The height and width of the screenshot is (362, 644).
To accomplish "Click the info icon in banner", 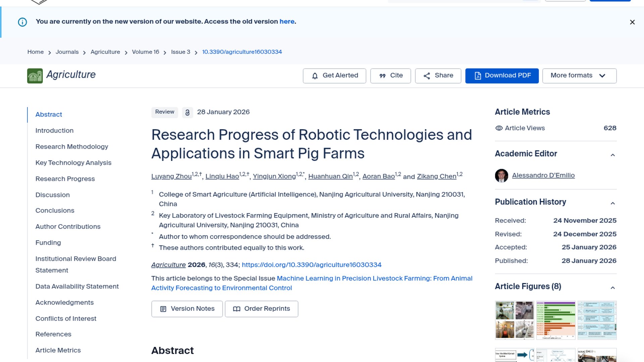I will [22, 22].
